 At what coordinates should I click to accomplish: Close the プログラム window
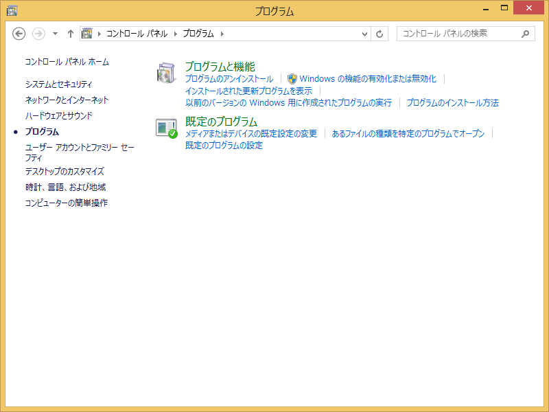(x=528, y=8)
